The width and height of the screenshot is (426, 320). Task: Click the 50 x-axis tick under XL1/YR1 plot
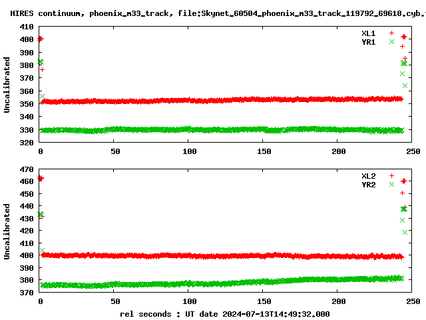click(x=115, y=151)
